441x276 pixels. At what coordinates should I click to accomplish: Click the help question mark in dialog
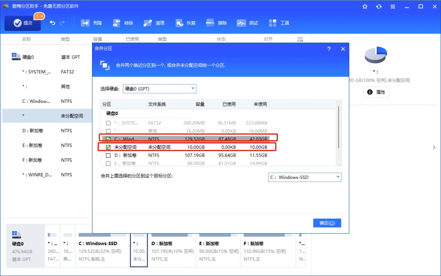(329, 49)
